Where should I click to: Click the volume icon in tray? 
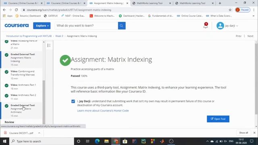(225, 141)
